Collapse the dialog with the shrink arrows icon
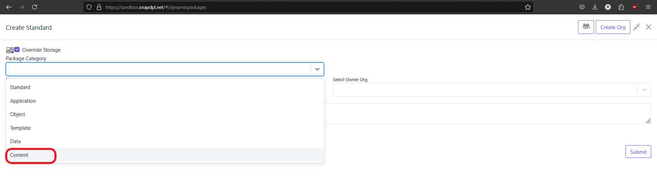The image size is (657, 177). 636,27
